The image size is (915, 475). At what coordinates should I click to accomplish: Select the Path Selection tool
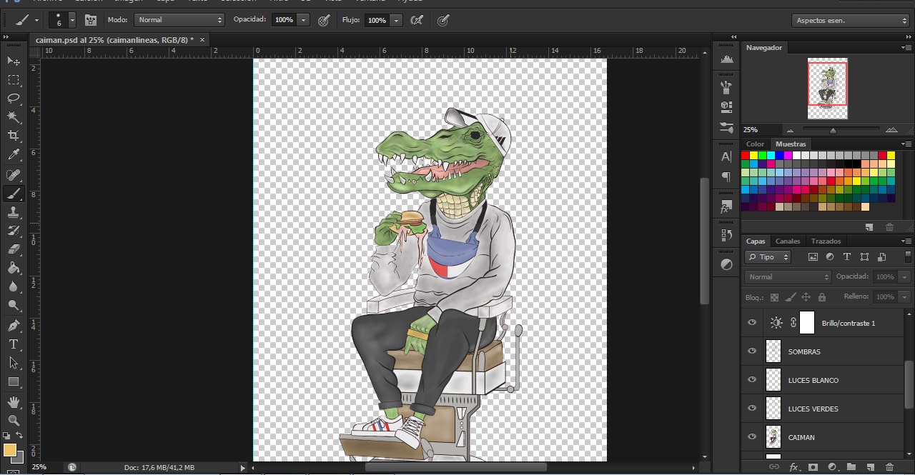click(13, 363)
